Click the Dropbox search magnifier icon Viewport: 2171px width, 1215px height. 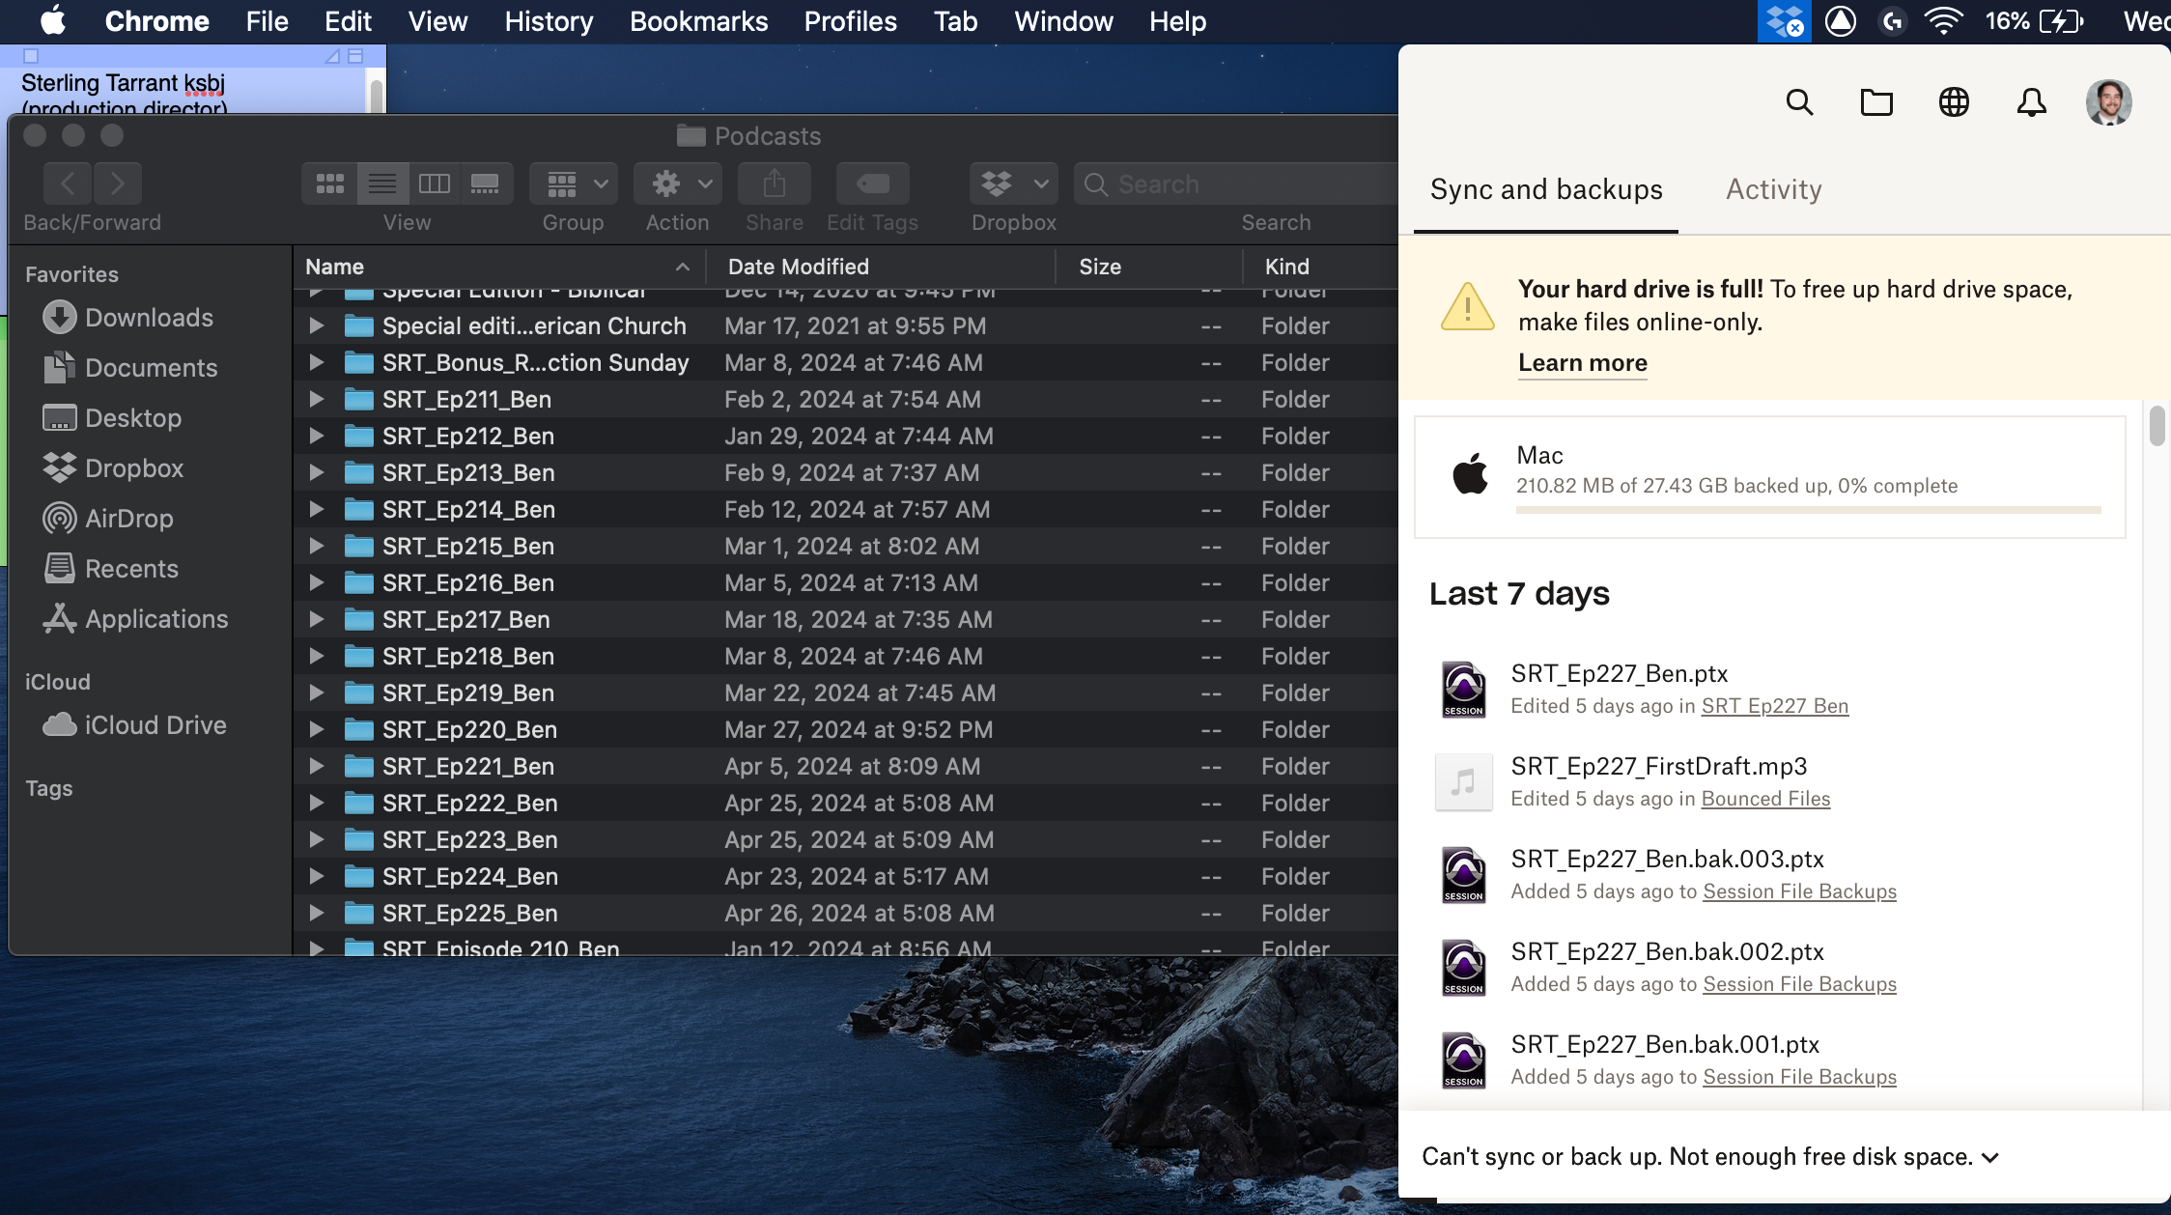click(1799, 102)
